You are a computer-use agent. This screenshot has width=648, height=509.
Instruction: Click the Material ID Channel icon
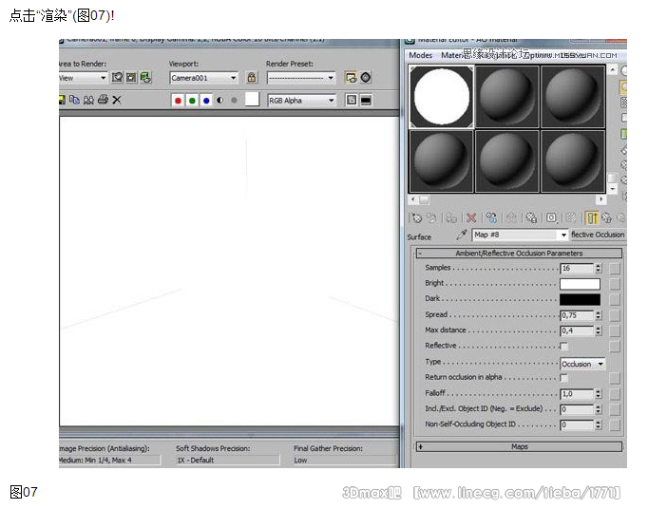tap(551, 217)
